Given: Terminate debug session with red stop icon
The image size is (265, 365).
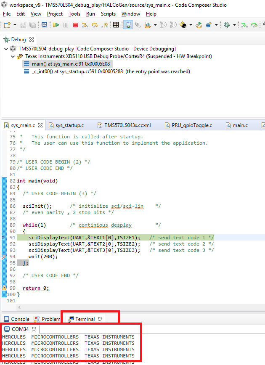Looking at the screenshot, I should point(75,25).
